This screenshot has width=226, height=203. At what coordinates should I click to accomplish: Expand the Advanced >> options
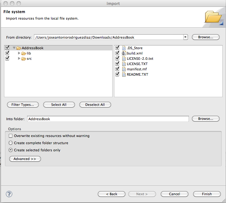25,159
